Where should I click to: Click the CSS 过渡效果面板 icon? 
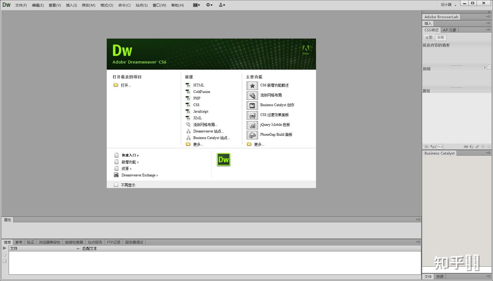click(x=252, y=115)
